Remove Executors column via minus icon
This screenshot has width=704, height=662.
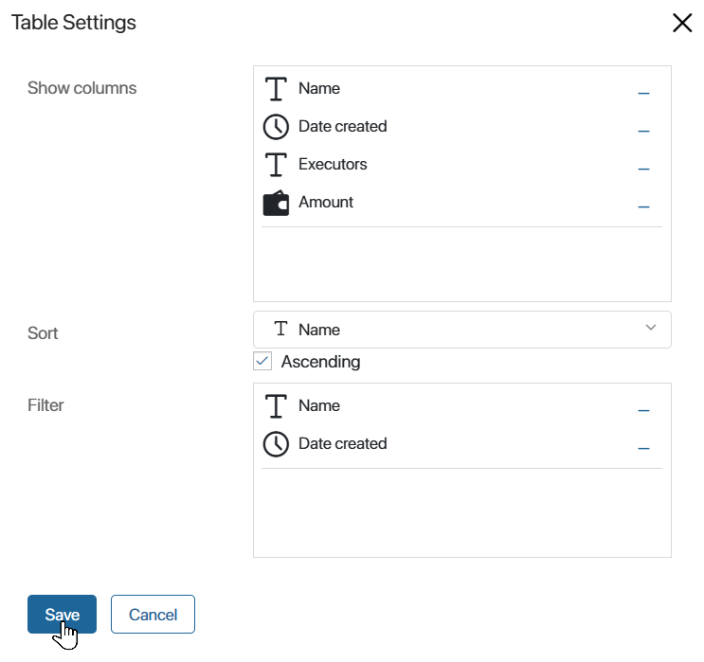pyautogui.click(x=643, y=169)
